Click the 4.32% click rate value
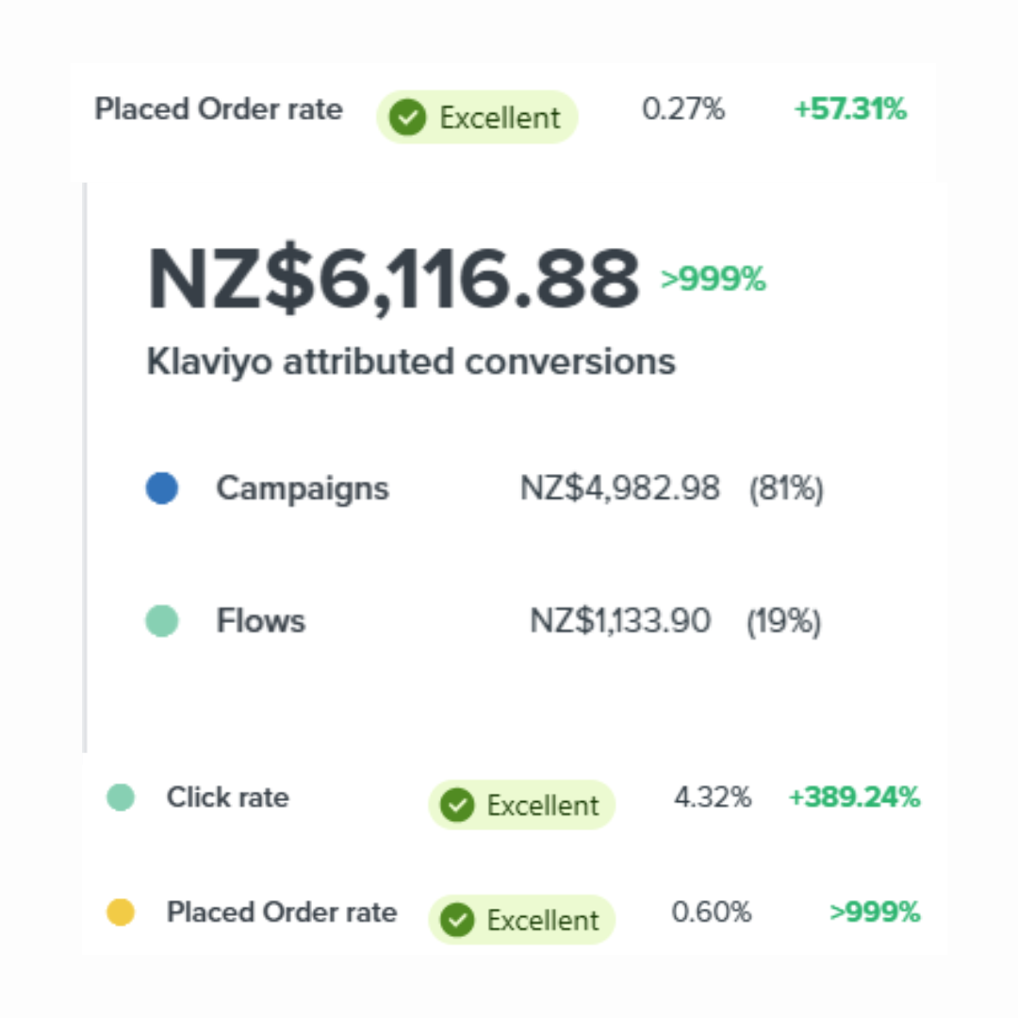 (x=712, y=797)
